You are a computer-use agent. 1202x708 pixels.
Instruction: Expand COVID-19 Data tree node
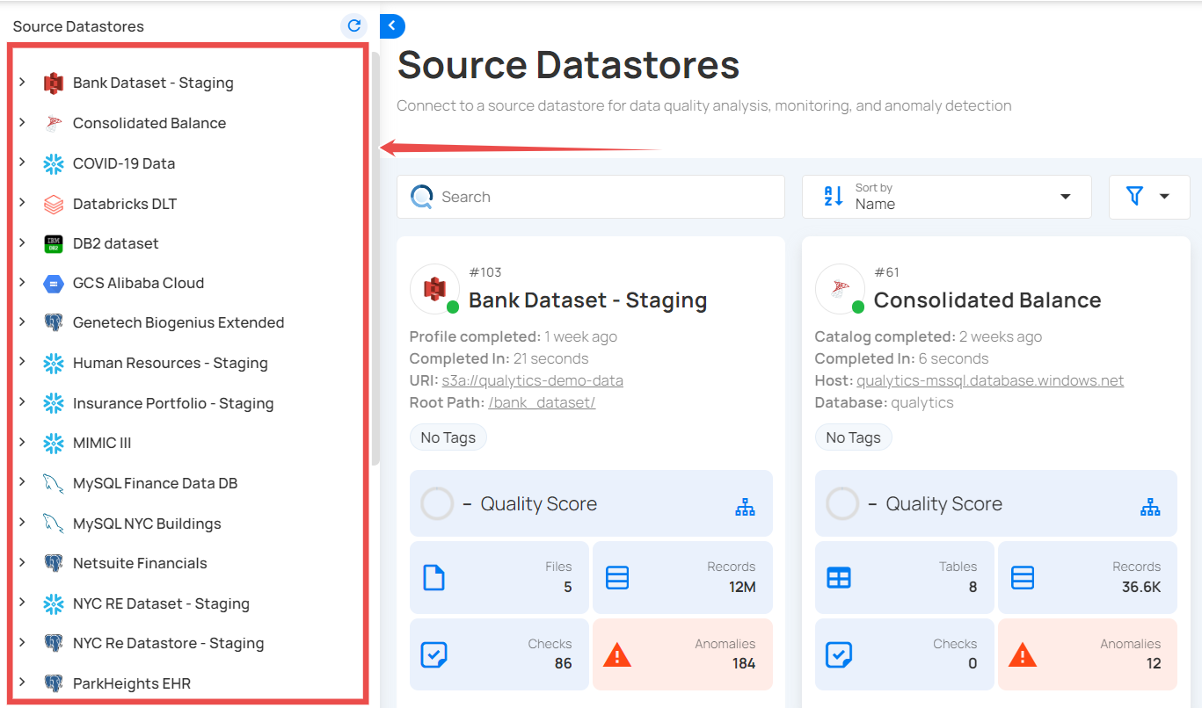coord(22,162)
